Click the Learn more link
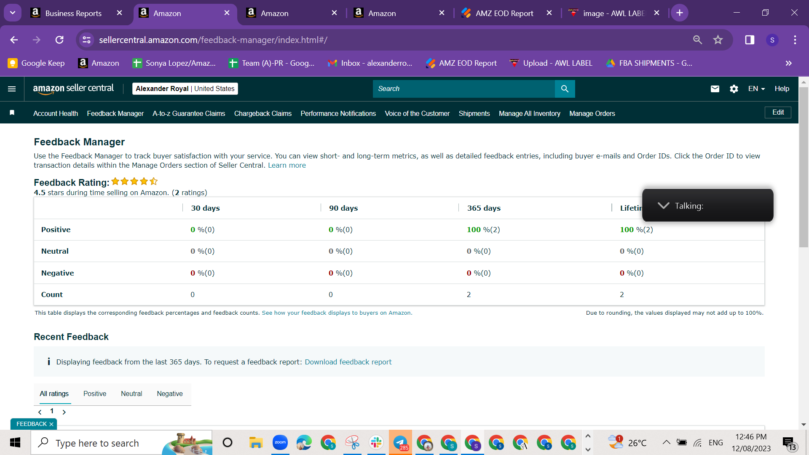 click(287, 166)
